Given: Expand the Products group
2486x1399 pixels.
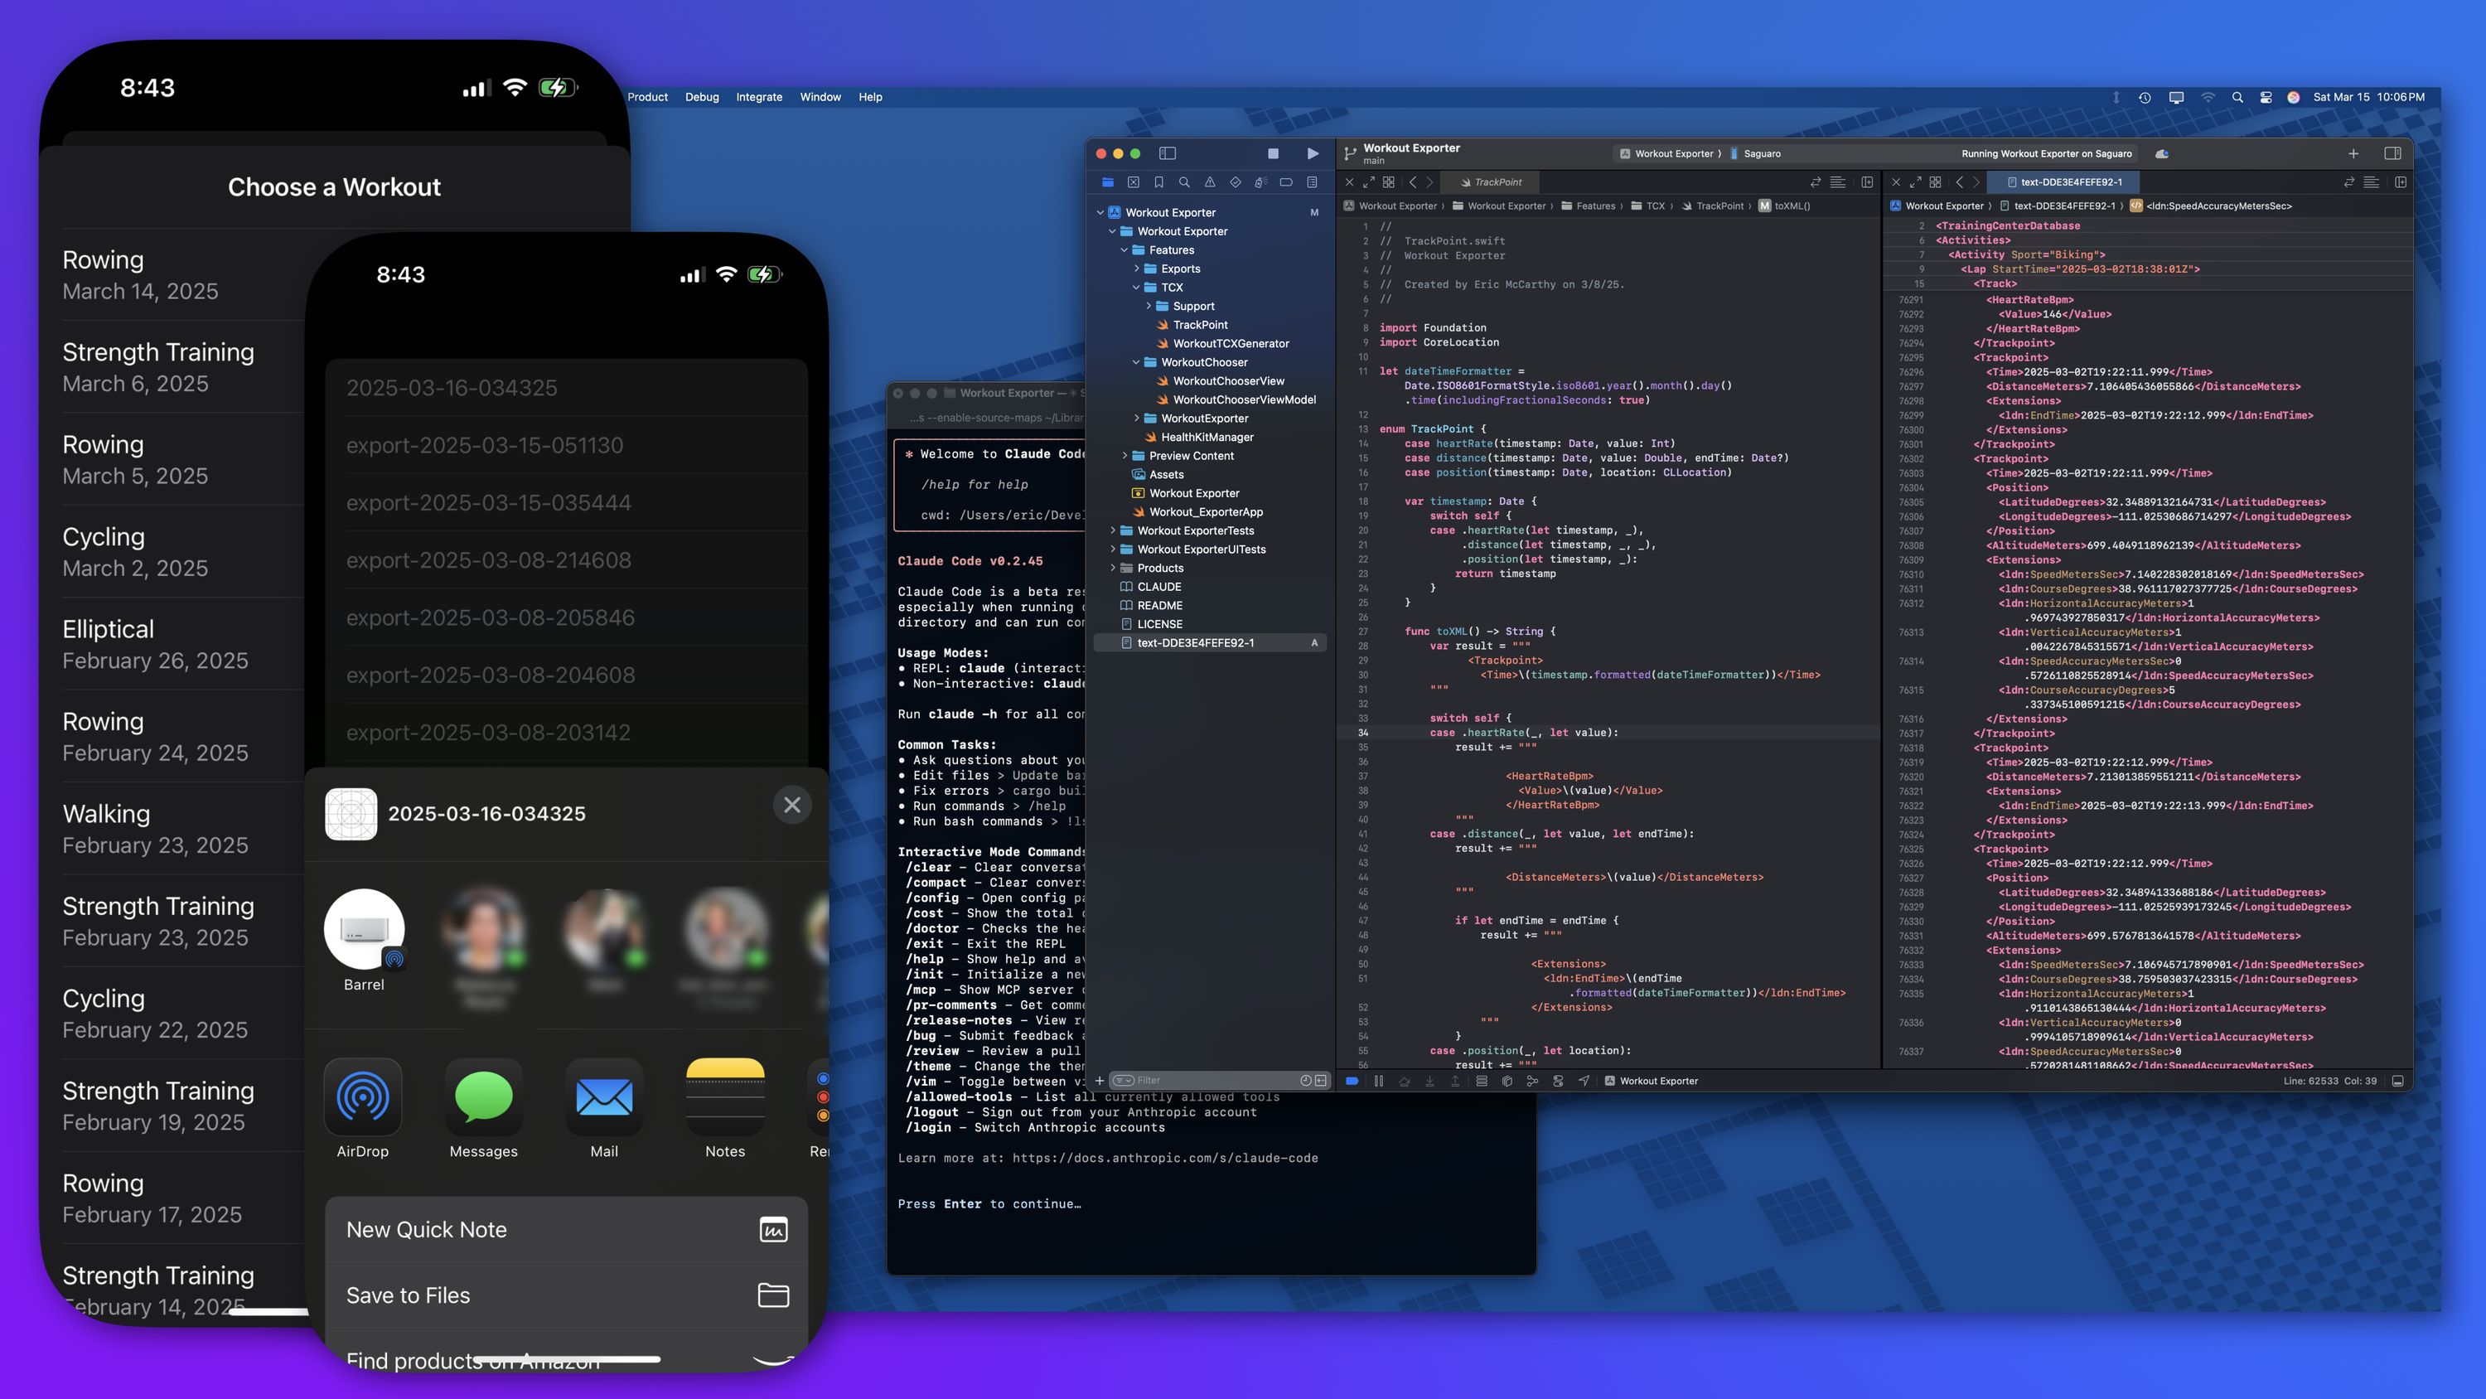Looking at the screenshot, I should tap(1113, 569).
